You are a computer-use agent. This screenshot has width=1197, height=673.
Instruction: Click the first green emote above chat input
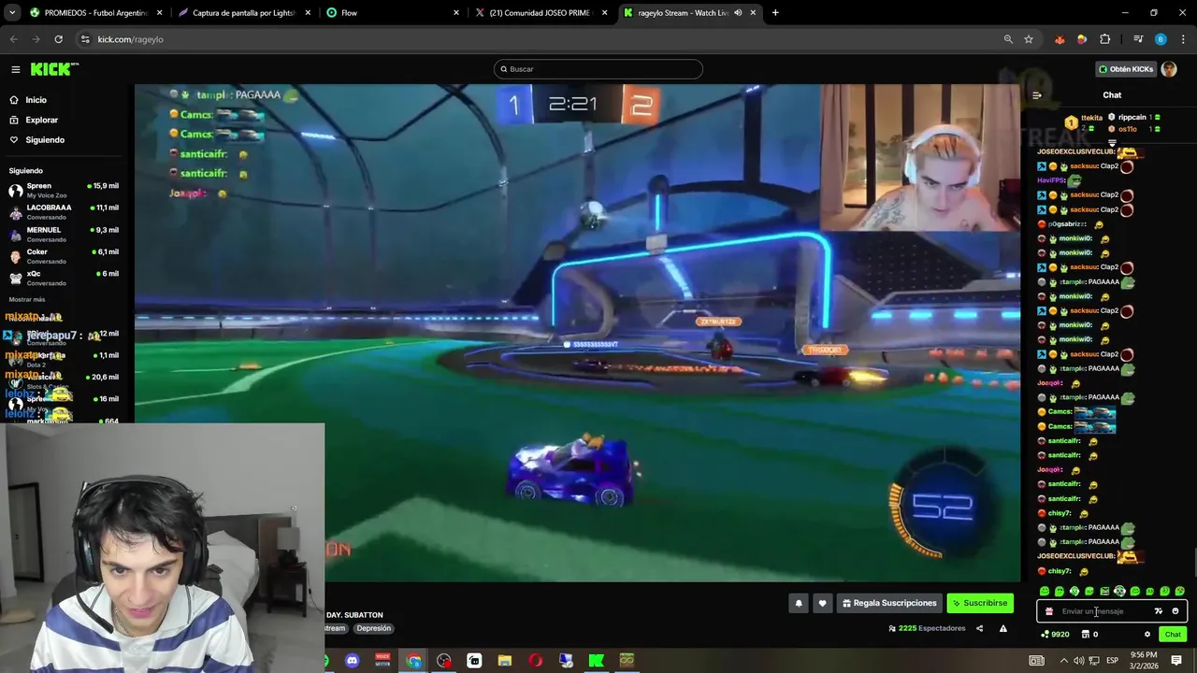tap(1045, 592)
